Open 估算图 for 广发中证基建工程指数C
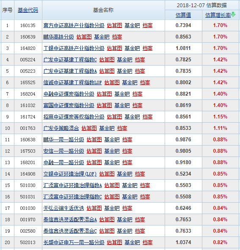Viewport: 240px width, 250px height. point(107,60)
